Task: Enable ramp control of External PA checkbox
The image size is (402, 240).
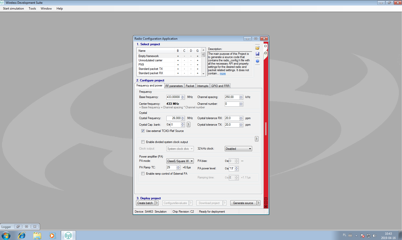Action: [x=143, y=173]
